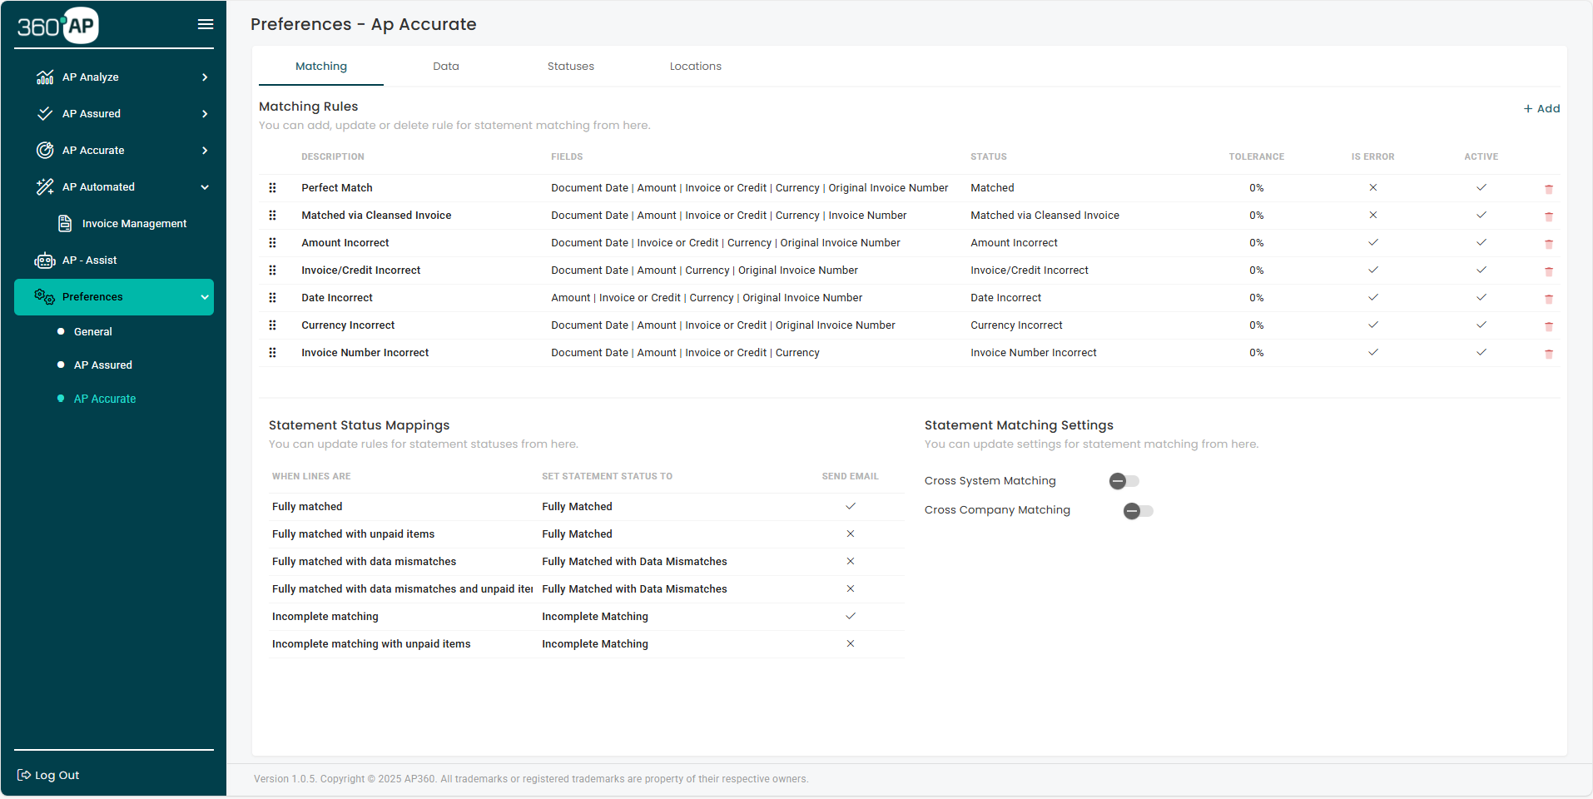Expand the AP Analyze menu chevron
1593x799 pixels.
pos(204,77)
